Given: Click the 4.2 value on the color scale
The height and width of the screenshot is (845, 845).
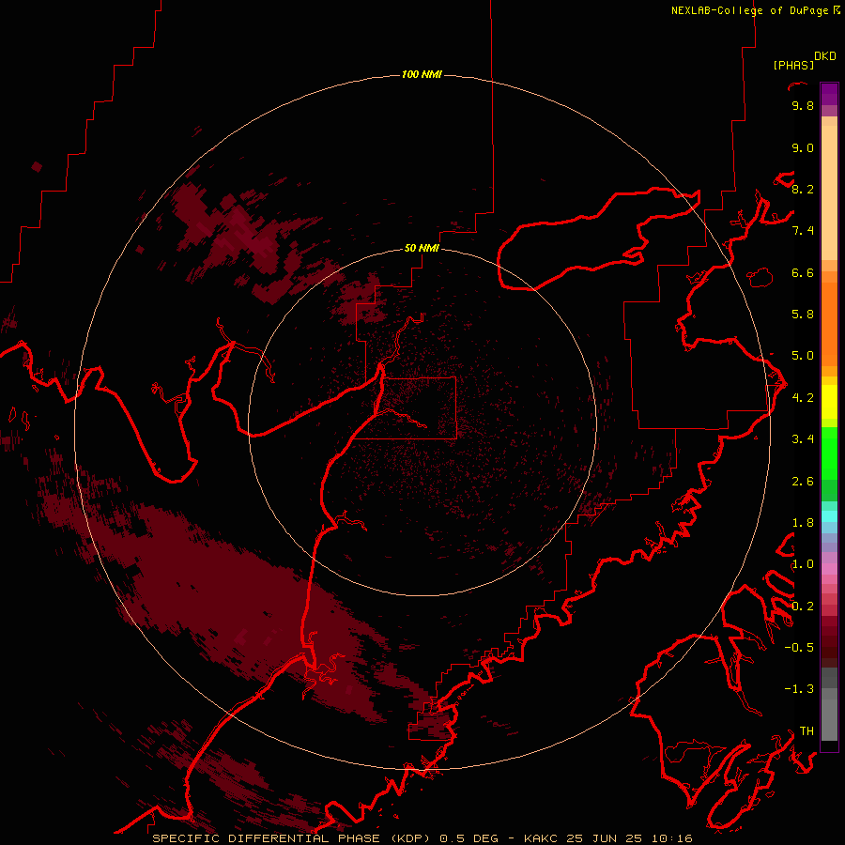Looking at the screenshot, I should [803, 398].
